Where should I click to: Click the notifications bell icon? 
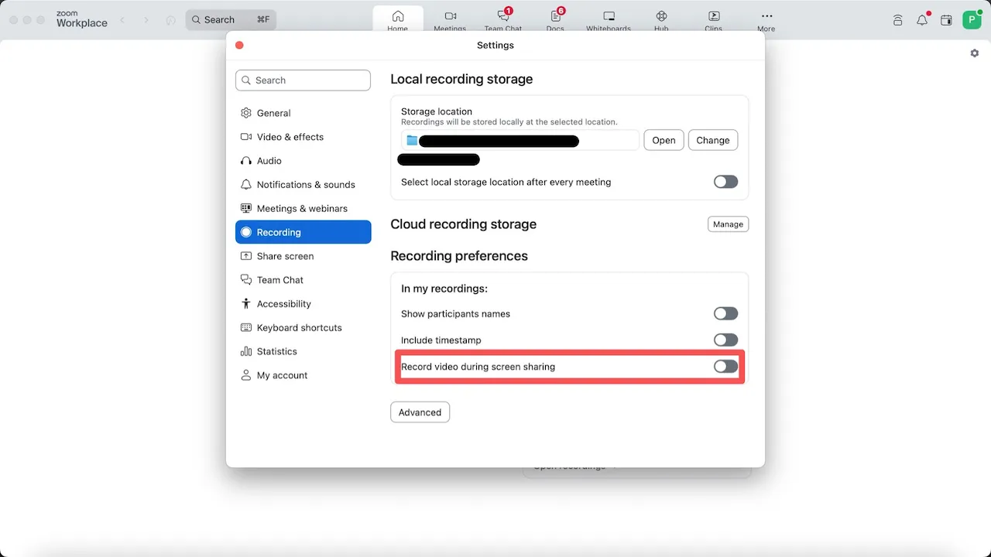tap(921, 20)
